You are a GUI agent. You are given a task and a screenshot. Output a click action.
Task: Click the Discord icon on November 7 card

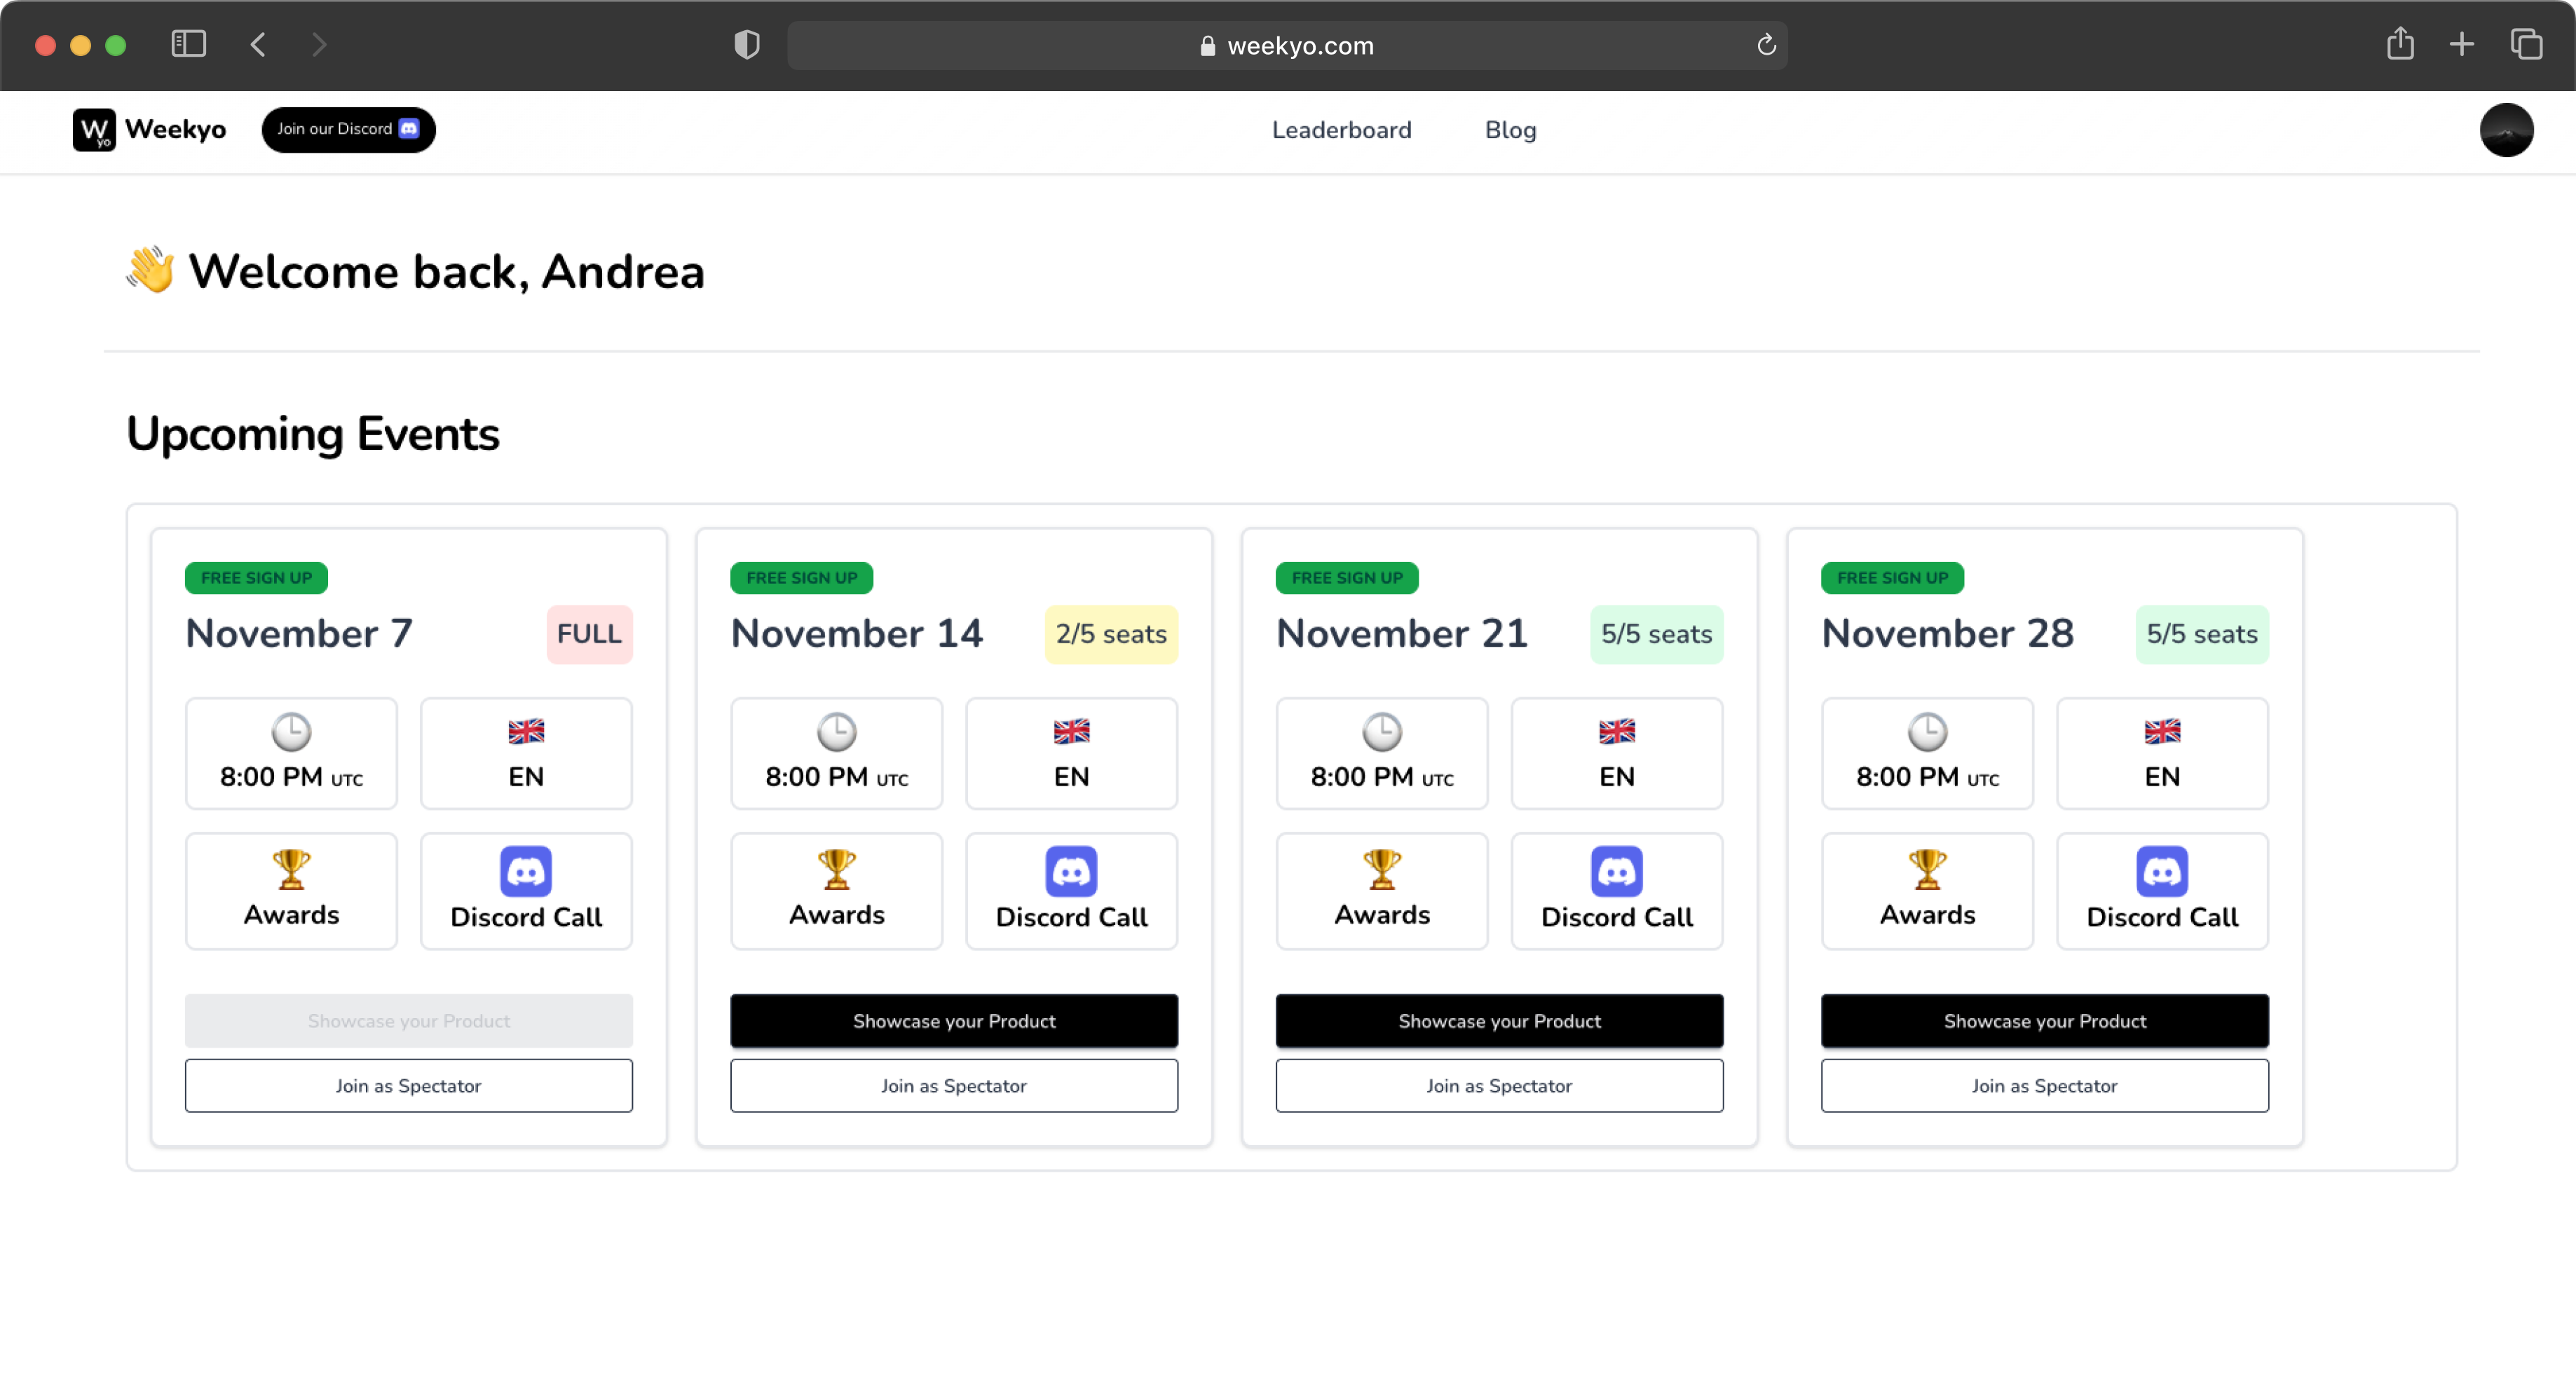coord(526,871)
